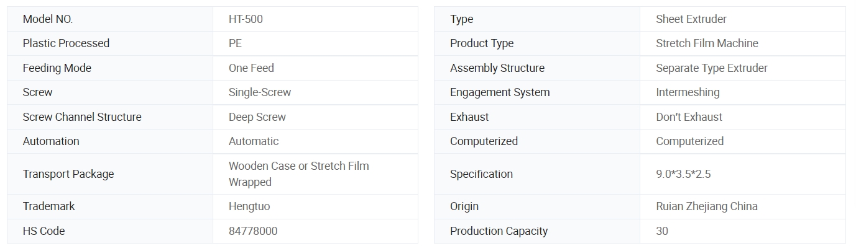Select the PE plastic processed value
Screen dimensions: 856x251
tap(235, 43)
